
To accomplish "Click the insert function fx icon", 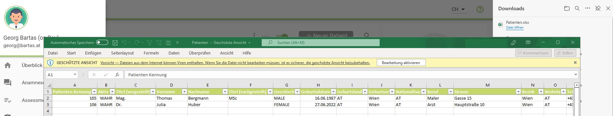I will point(117,75).
